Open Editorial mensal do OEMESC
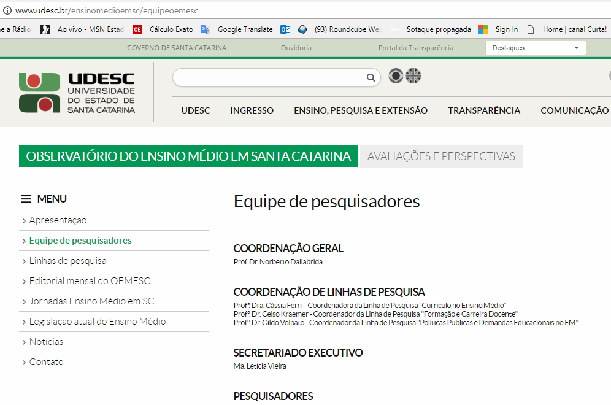 tap(90, 281)
